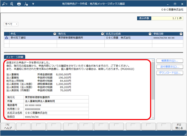
Task: Click the message detail scroll down arrow
Action: 153,118
